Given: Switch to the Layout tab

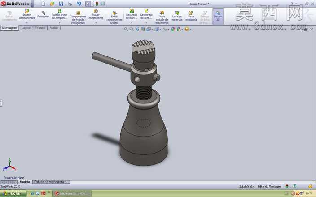Looking at the screenshot, I should (x=26, y=28).
